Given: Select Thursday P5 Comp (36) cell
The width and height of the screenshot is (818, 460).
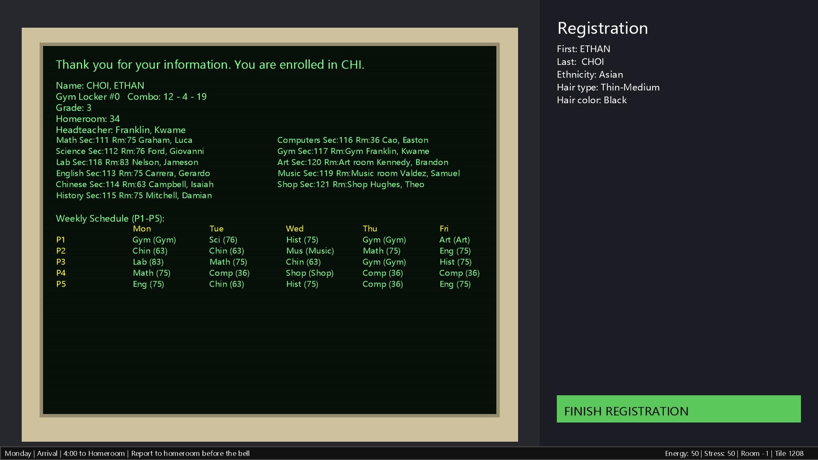Looking at the screenshot, I should click(383, 284).
